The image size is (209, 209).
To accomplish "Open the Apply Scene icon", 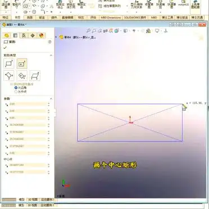I will [148, 31].
